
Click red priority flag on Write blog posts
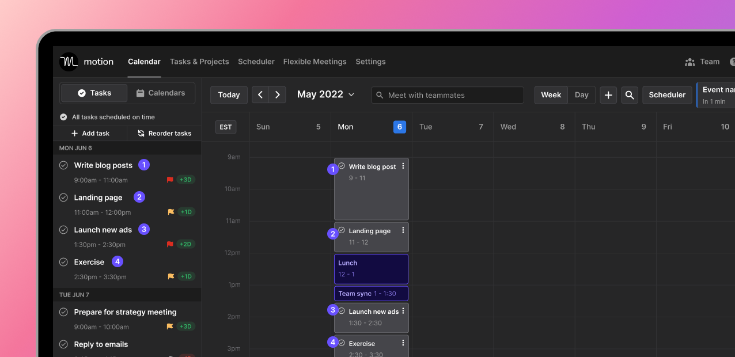[x=170, y=180]
